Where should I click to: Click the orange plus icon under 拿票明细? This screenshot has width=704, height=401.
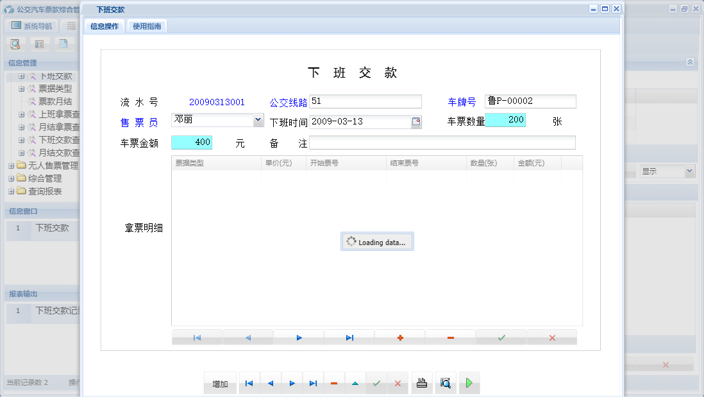point(399,337)
